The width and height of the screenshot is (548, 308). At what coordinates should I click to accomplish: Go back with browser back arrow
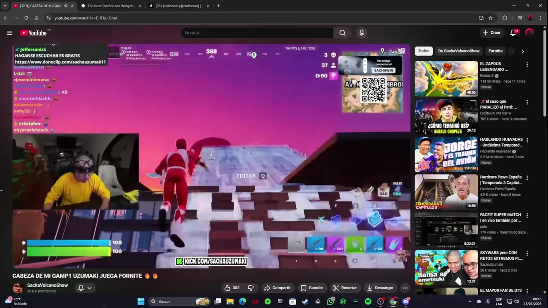click(x=6, y=18)
